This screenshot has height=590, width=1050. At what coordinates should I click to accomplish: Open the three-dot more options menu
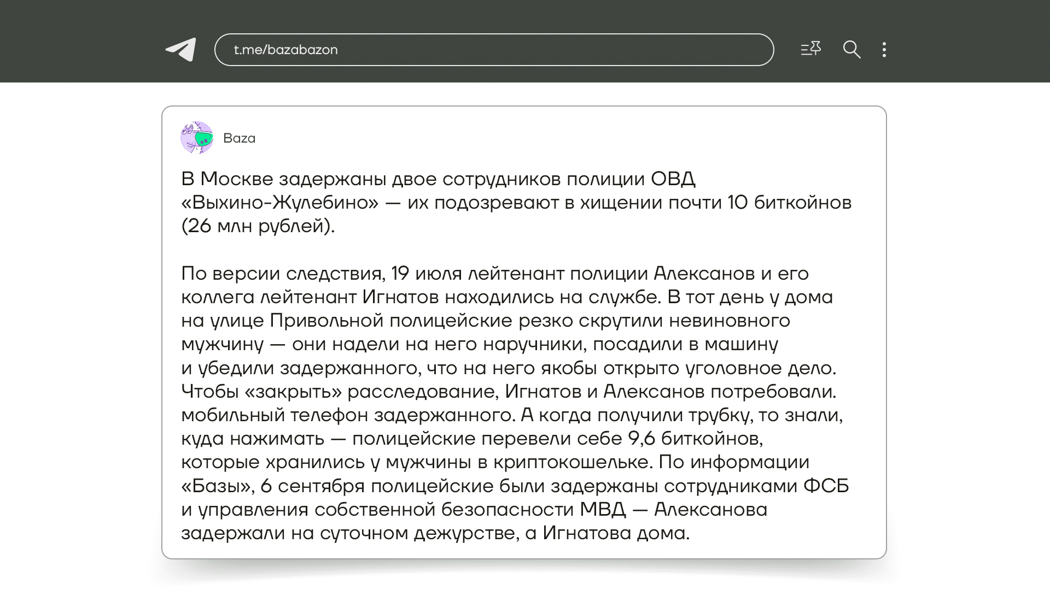coord(884,50)
